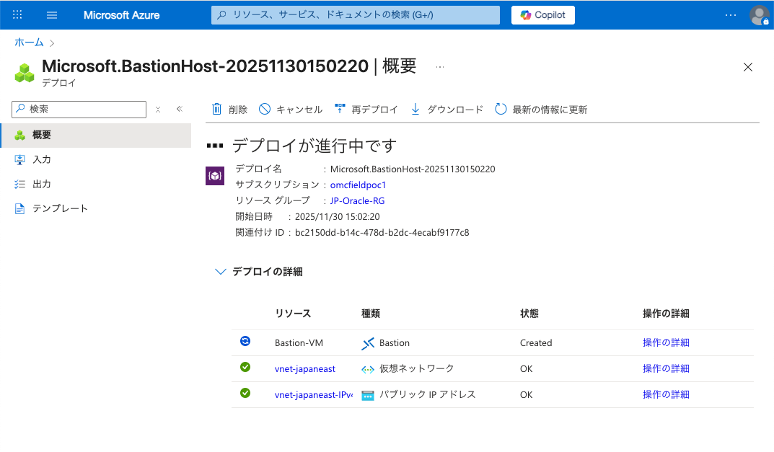Click the OK status in the vnet-japaneast-IPv4 row
The image size is (774, 452).
click(526, 395)
